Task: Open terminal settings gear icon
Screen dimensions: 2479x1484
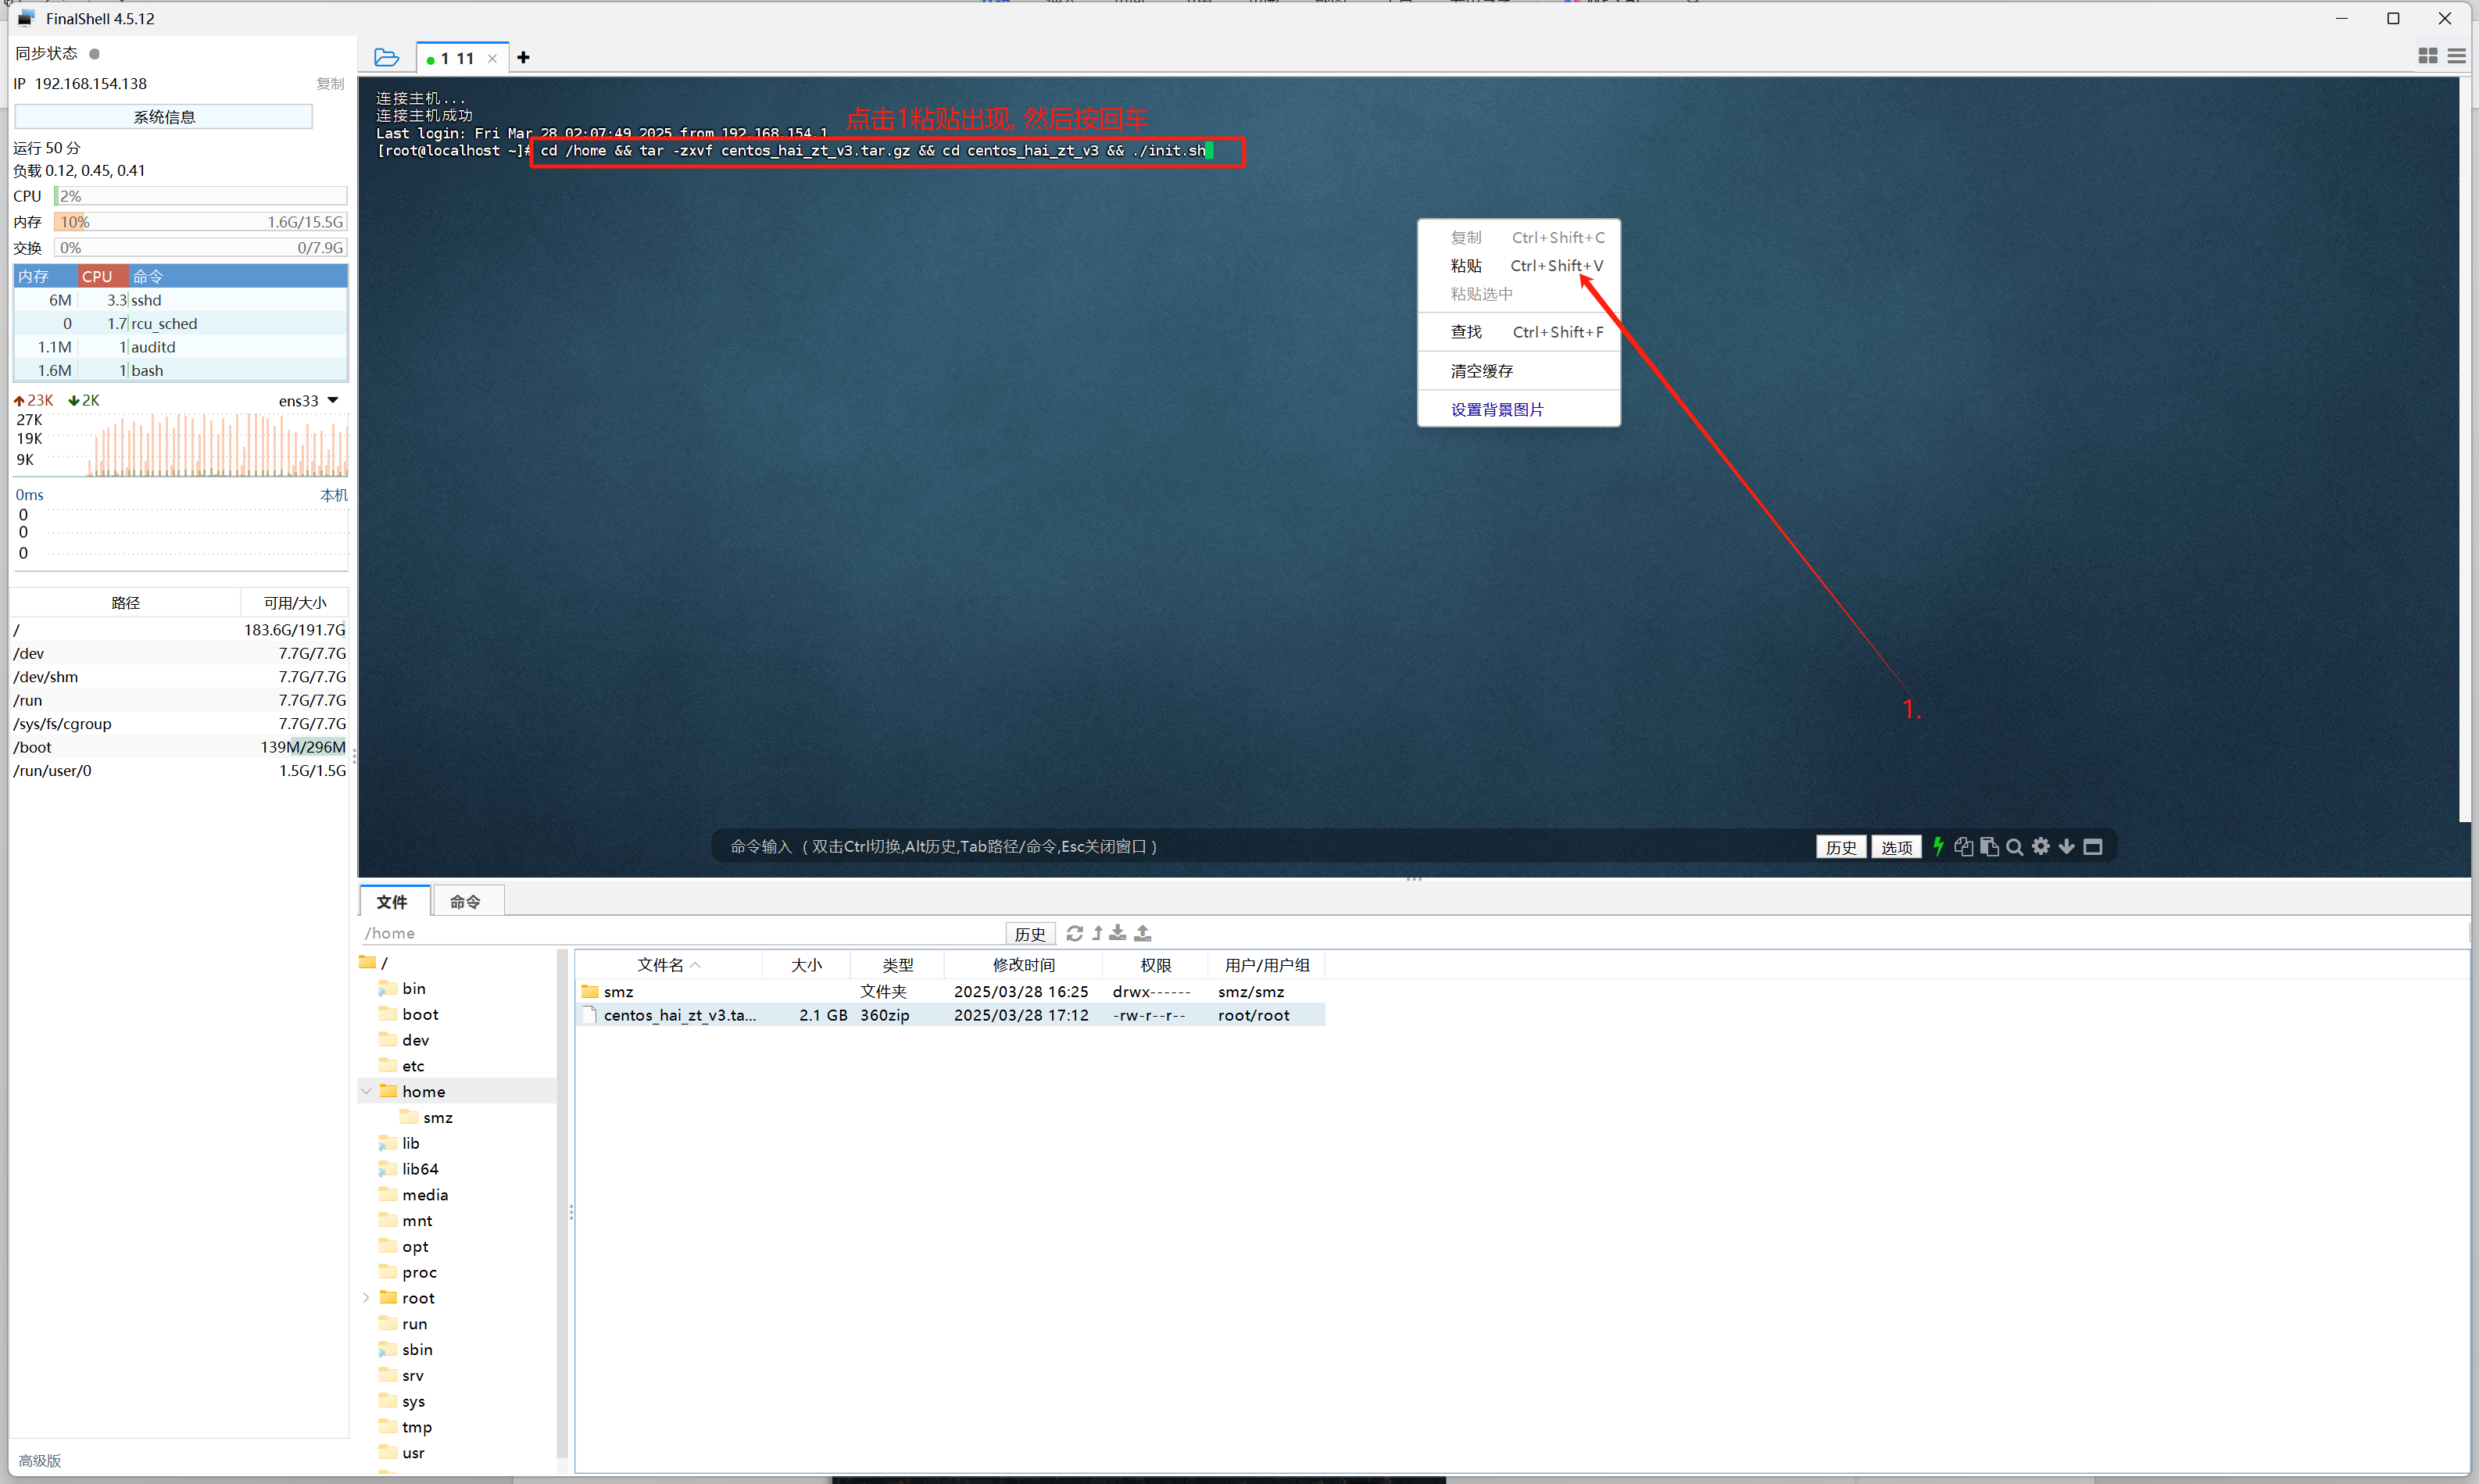Action: coord(2041,847)
